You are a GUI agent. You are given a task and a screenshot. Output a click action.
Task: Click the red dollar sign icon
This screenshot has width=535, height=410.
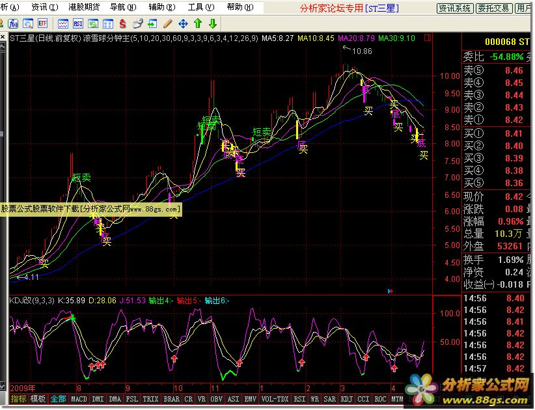(122, 23)
